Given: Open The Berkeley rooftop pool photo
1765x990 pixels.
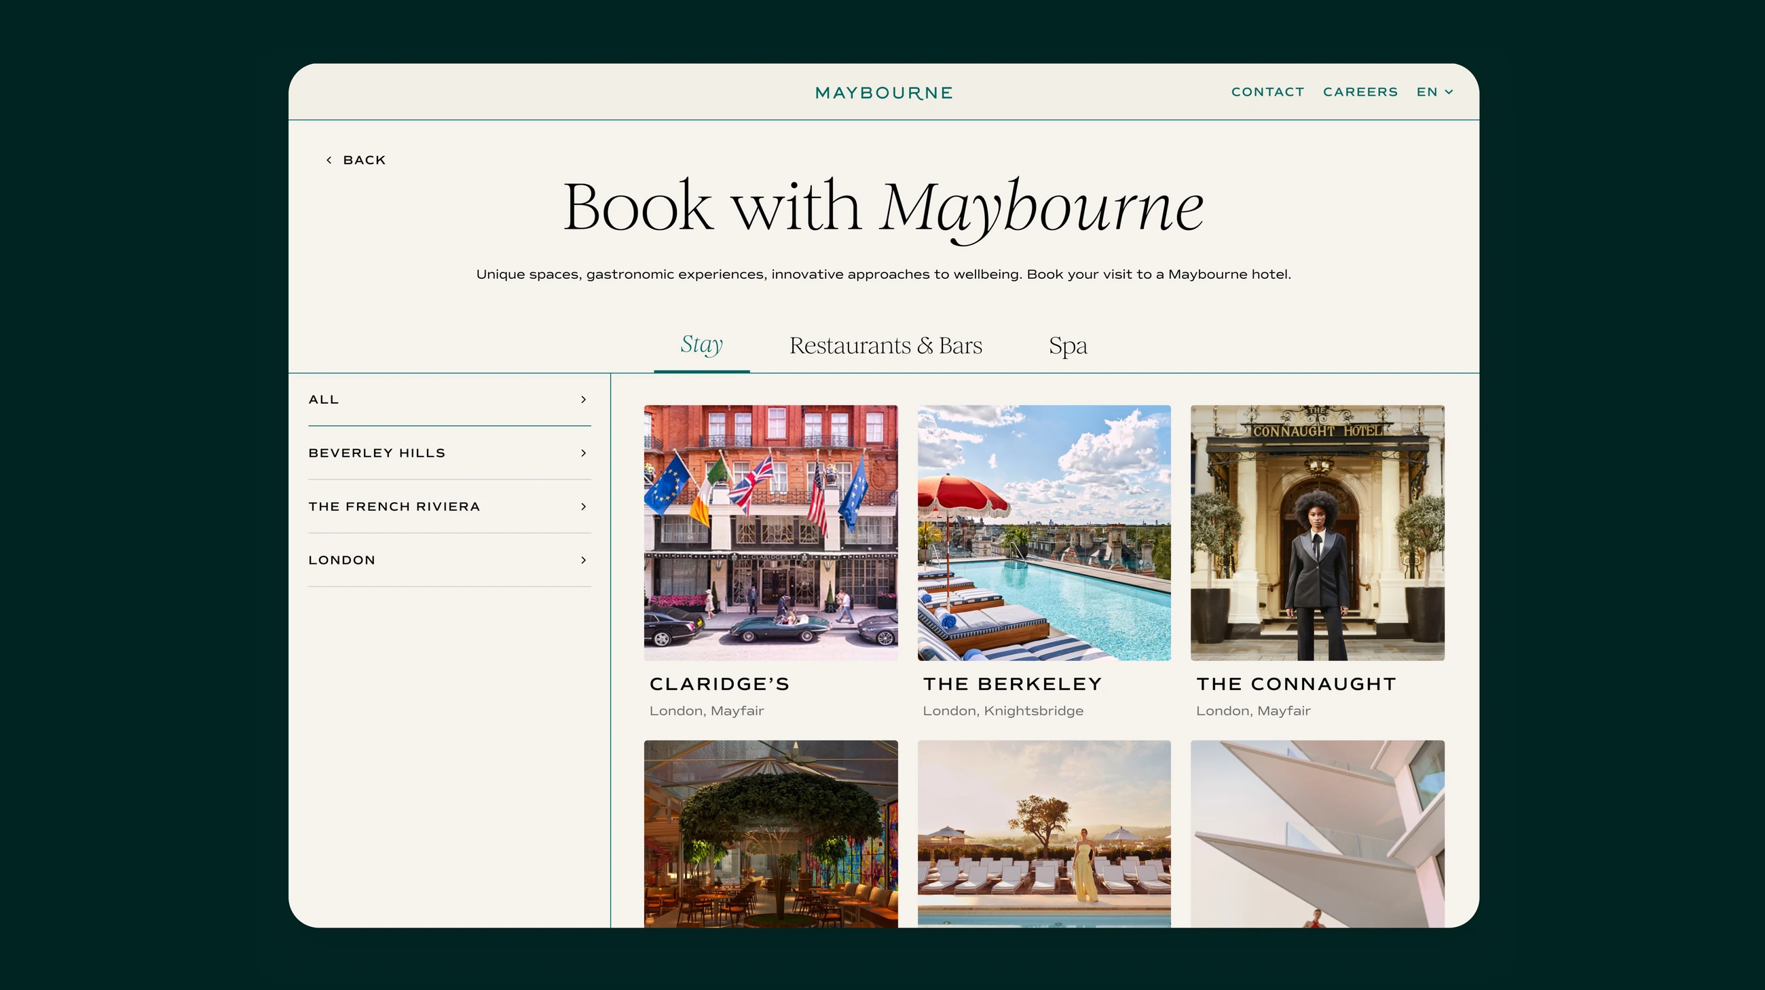Looking at the screenshot, I should point(1044,533).
